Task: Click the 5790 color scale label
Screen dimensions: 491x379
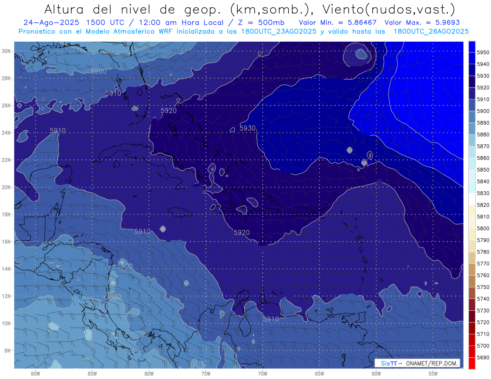Action: click(483, 240)
